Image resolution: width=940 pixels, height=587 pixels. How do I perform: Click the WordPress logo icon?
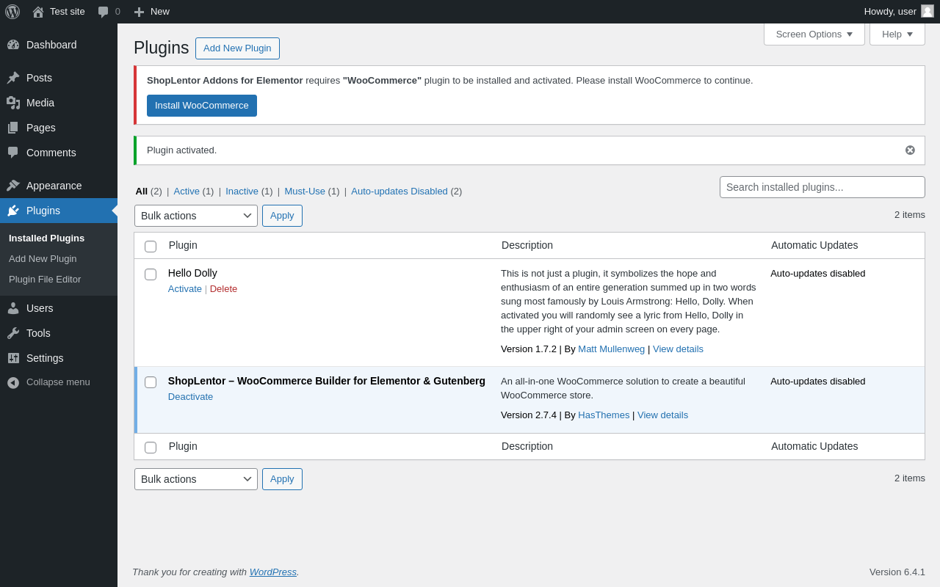(x=12, y=12)
